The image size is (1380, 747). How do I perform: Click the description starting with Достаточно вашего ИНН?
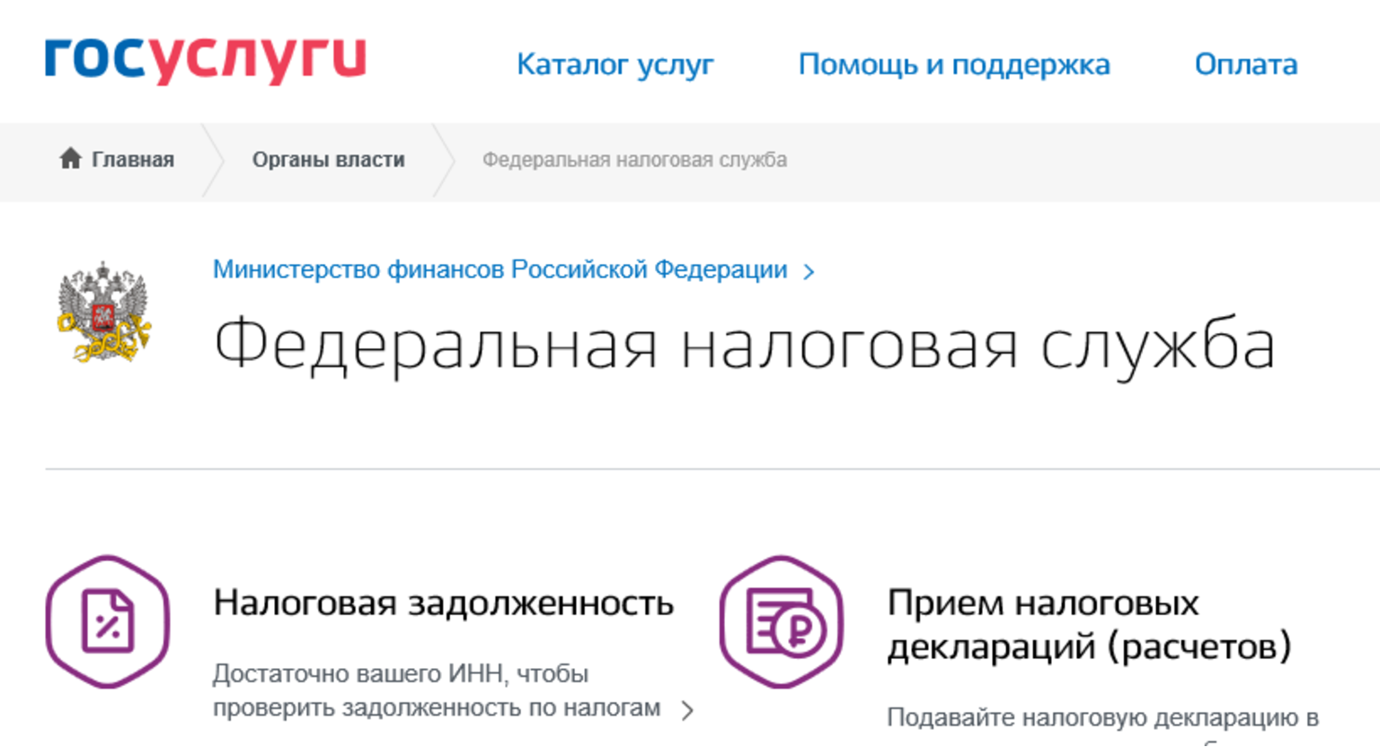(437, 690)
